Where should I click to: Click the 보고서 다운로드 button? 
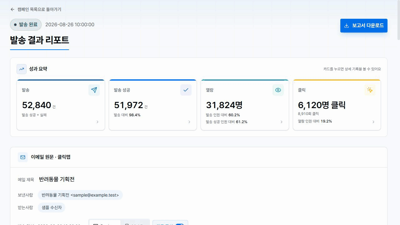(364, 26)
